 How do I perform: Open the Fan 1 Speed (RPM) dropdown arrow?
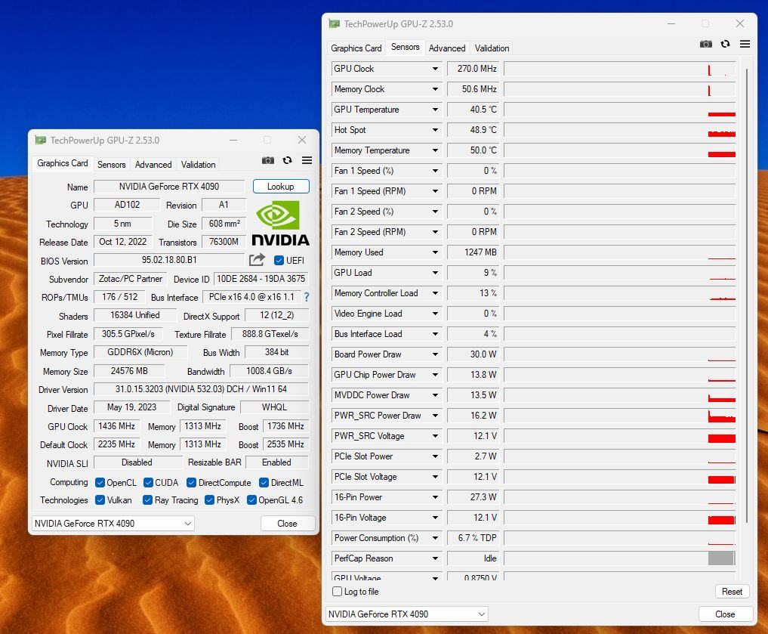(435, 191)
